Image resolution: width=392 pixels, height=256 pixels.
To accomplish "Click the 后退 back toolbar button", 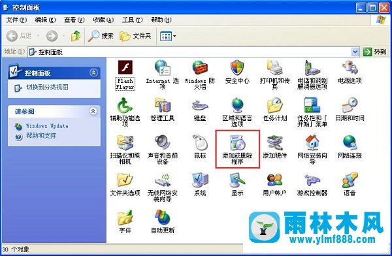I will tap(19, 36).
